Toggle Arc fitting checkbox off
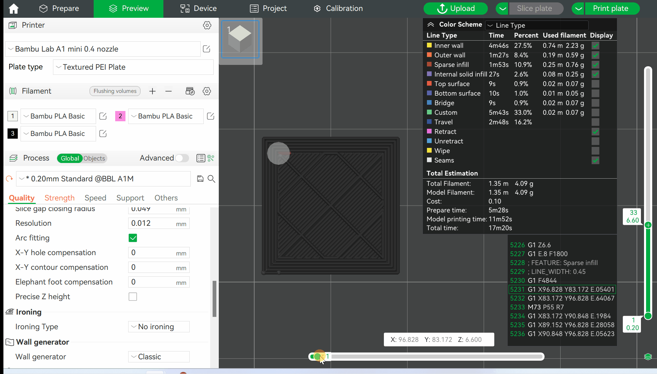This screenshot has width=657, height=374. point(133,237)
